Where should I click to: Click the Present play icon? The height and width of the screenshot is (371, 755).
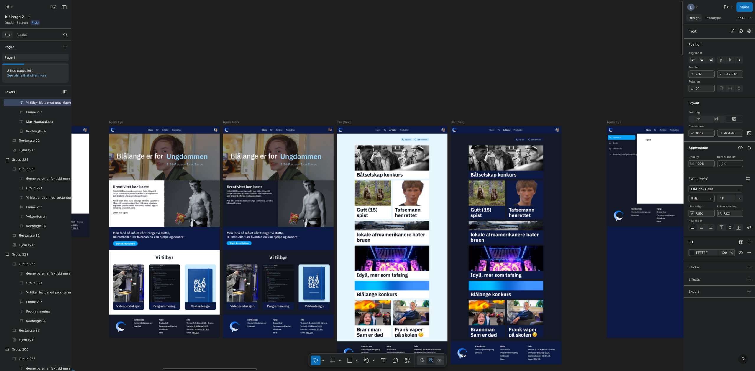click(726, 7)
